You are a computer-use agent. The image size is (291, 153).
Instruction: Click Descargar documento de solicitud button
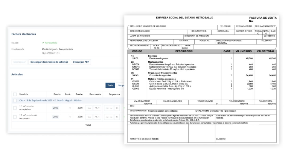49,62
